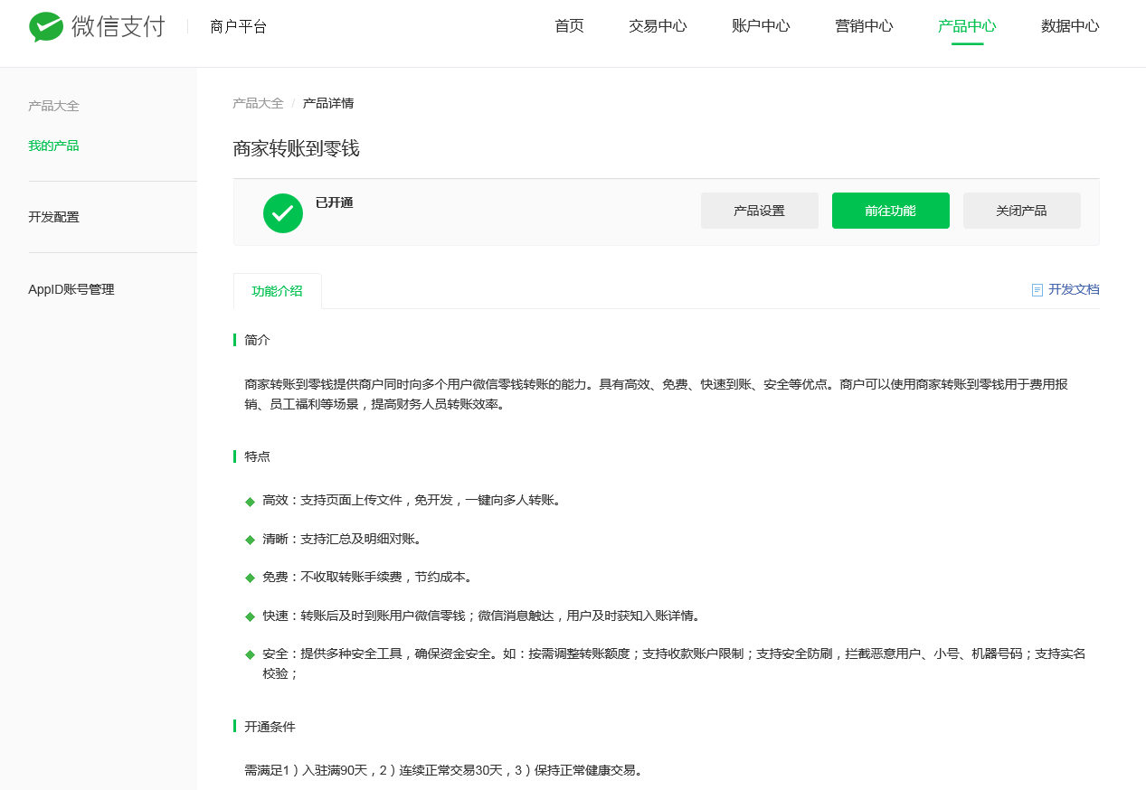This screenshot has height=790, width=1146.
Task: Switch to the 功能介绍 tab
Action: click(278, 291)
